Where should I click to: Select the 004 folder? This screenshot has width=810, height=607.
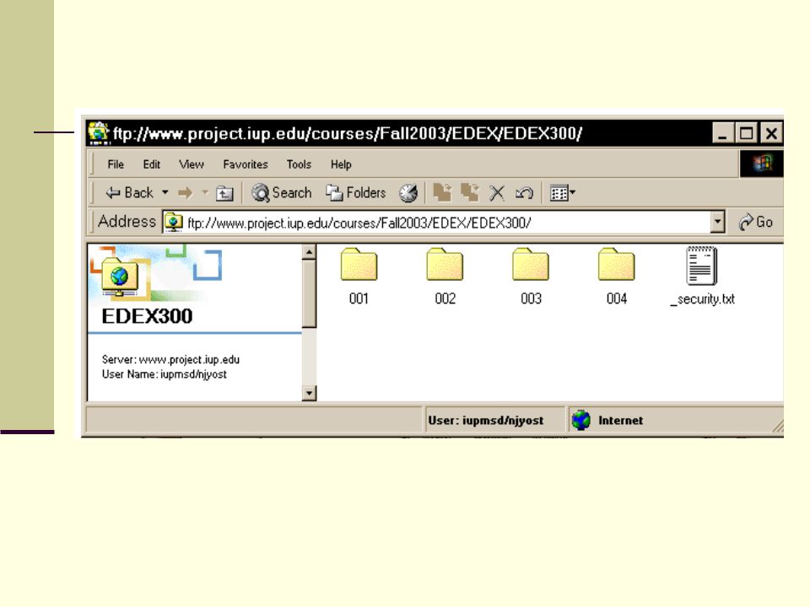pyautogui.click(x=616, y=277)
